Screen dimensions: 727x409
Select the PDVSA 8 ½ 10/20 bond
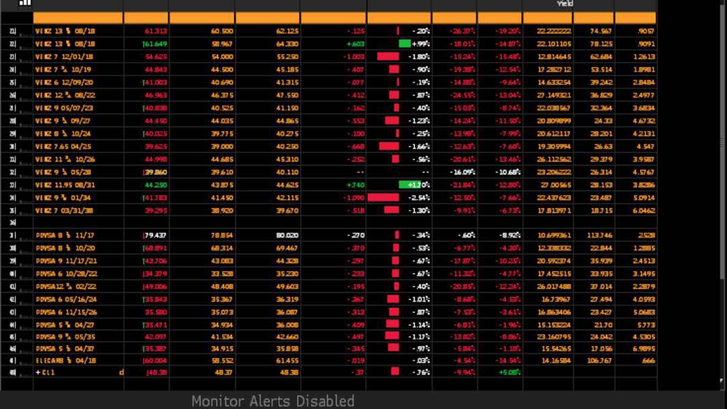[x=65, y=248]
